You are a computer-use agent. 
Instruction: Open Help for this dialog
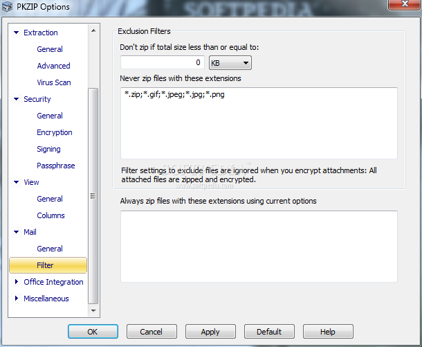pos(328,331)
